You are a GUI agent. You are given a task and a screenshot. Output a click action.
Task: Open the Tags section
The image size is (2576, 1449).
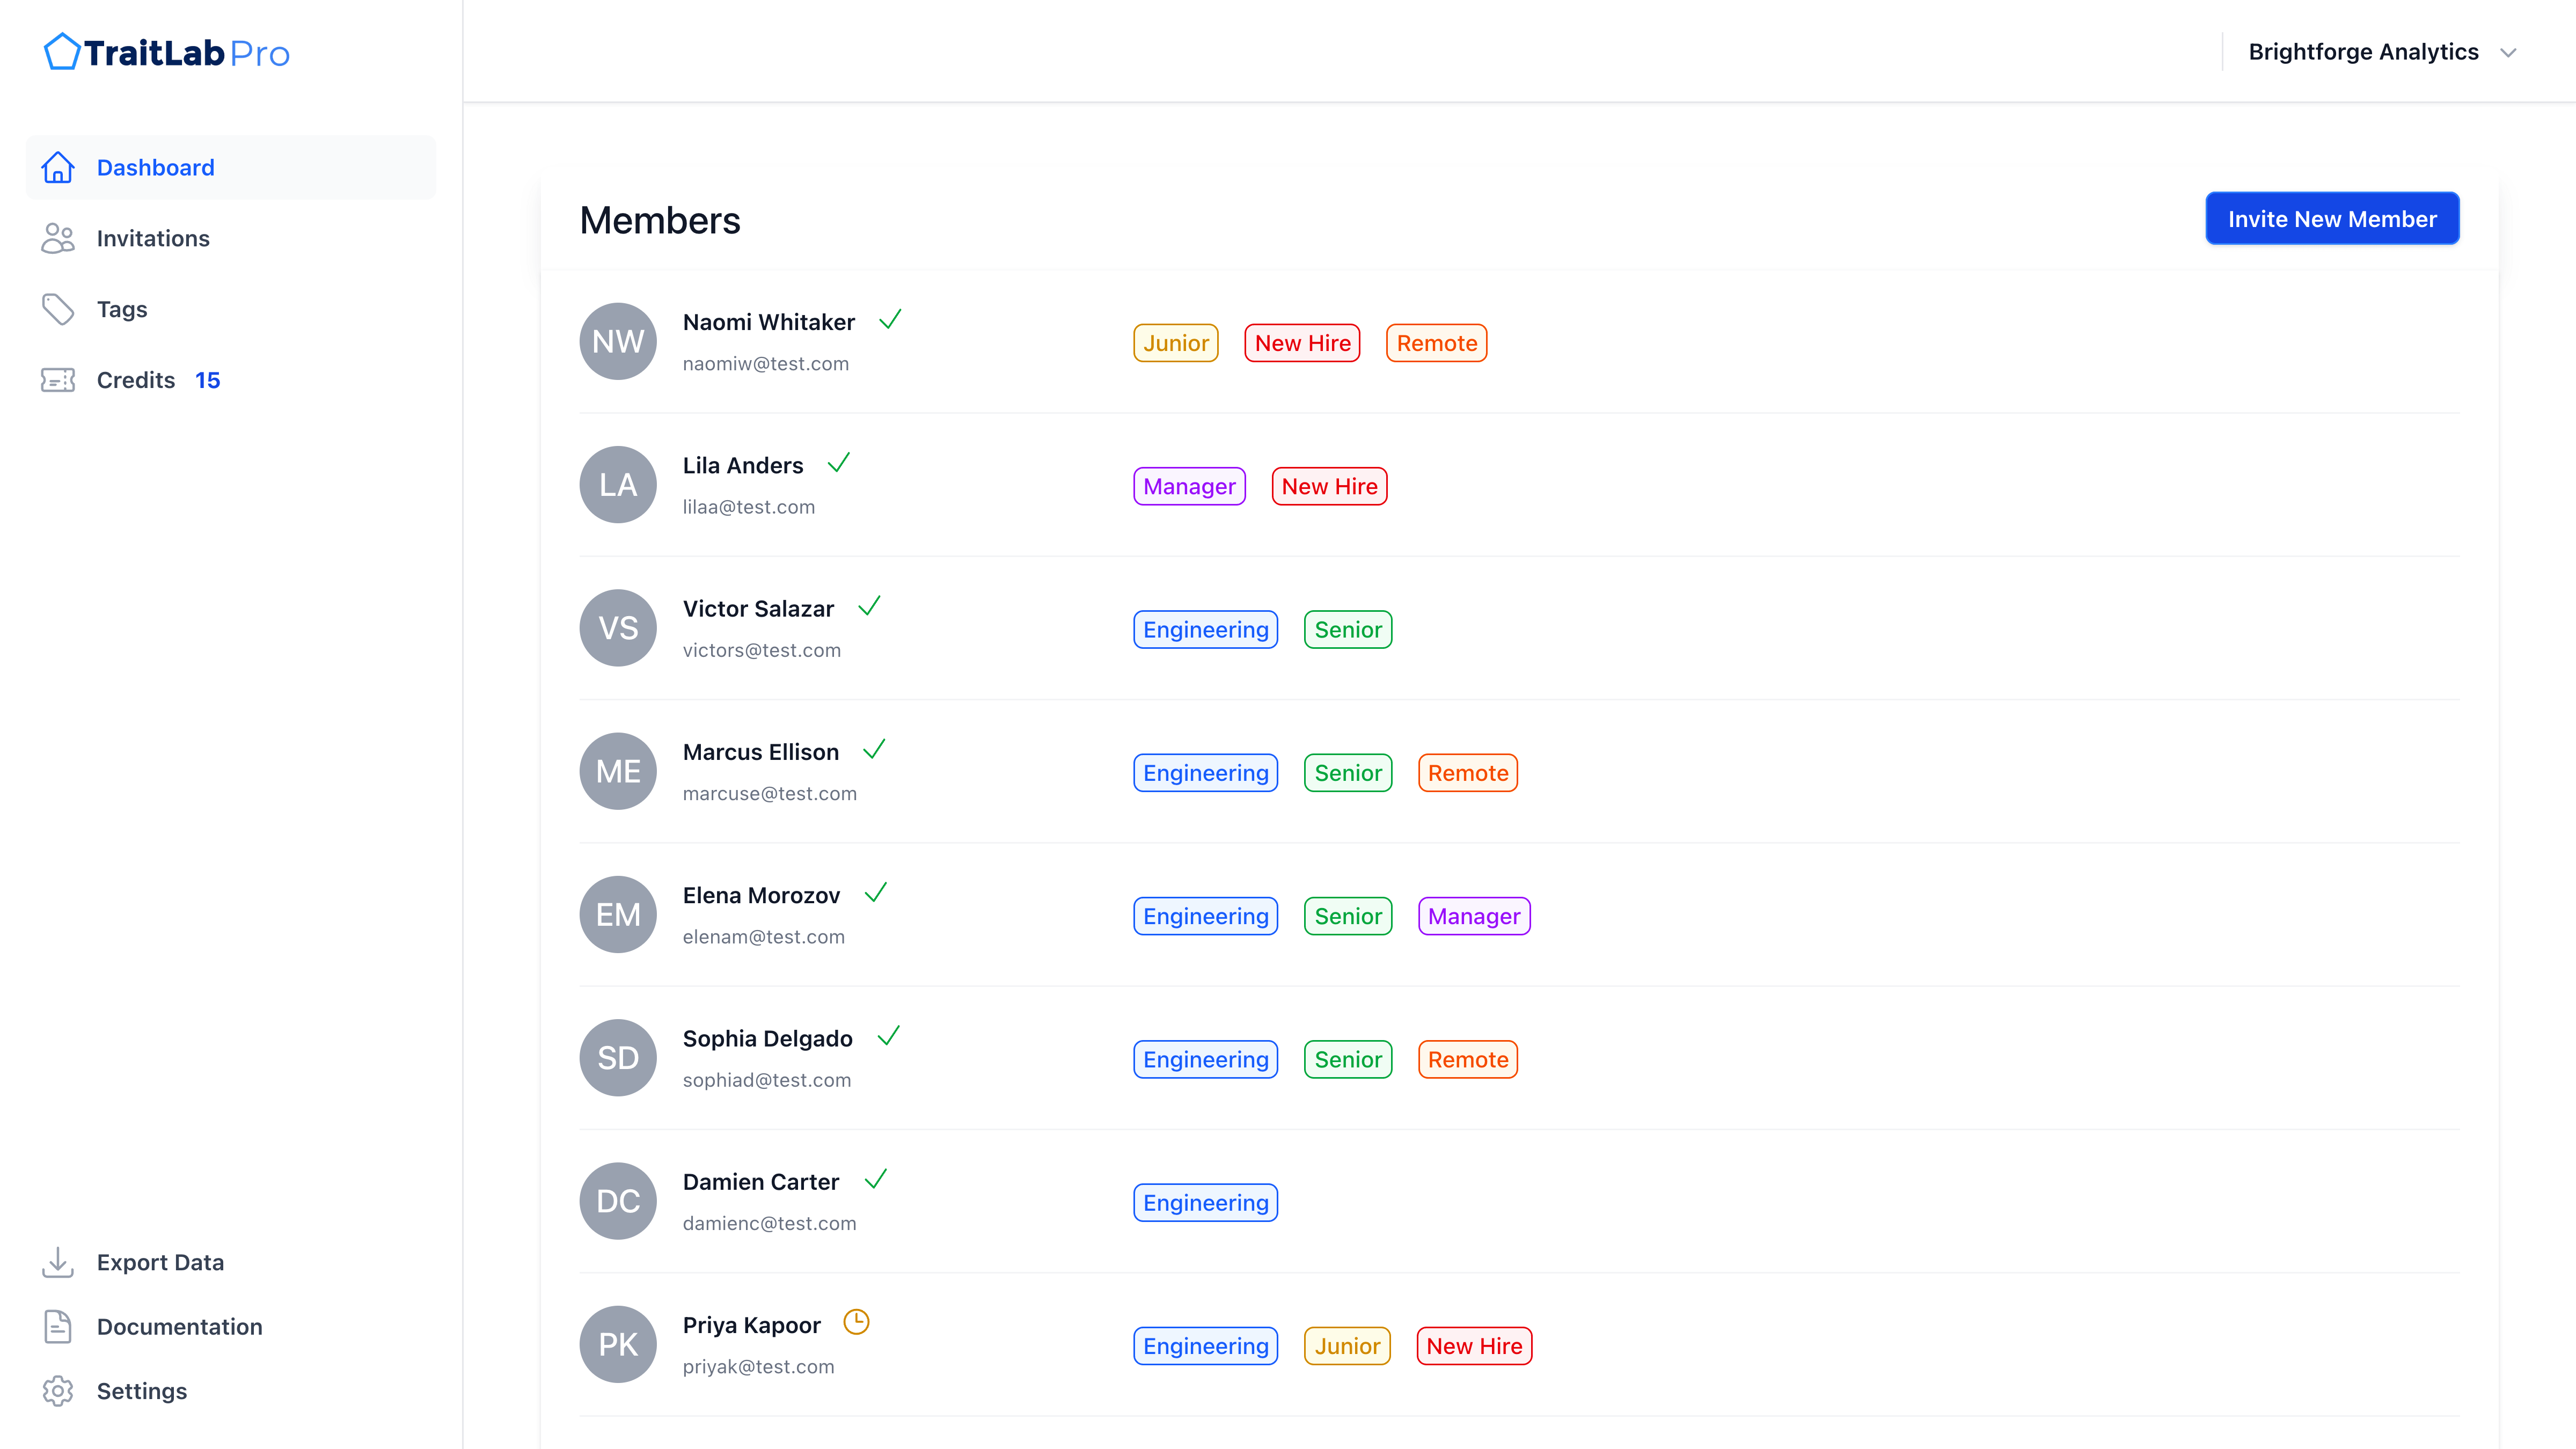click(x=231, y=309)
